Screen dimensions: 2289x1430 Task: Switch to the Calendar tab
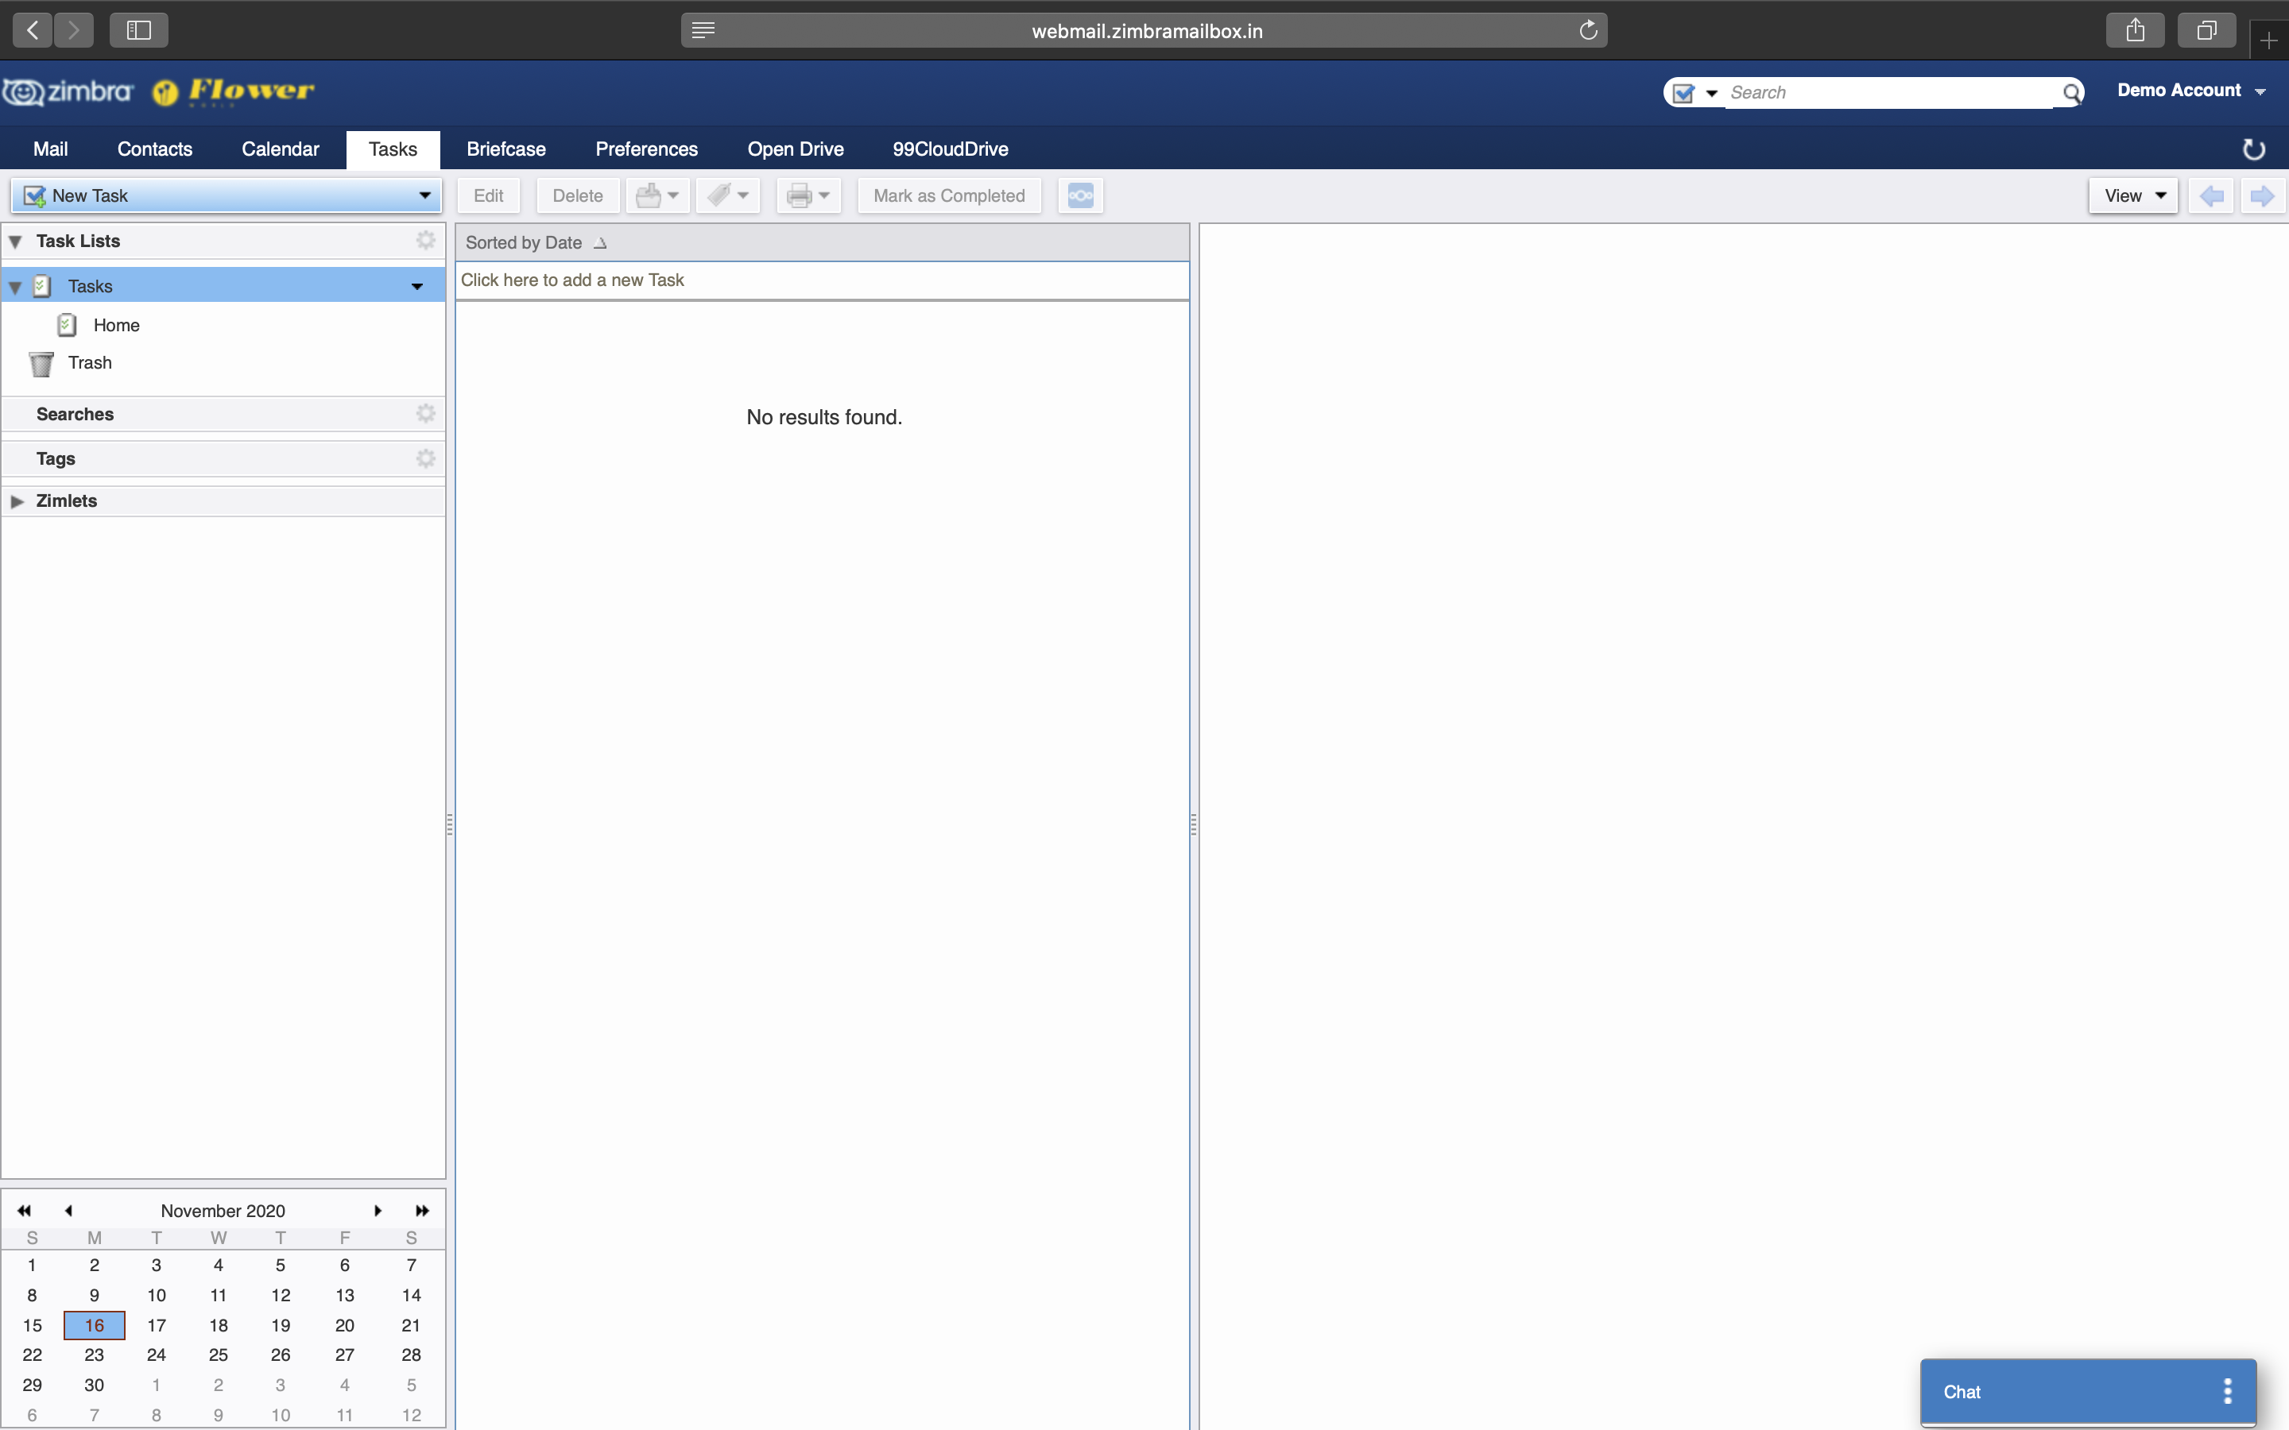tap(280, 149)
